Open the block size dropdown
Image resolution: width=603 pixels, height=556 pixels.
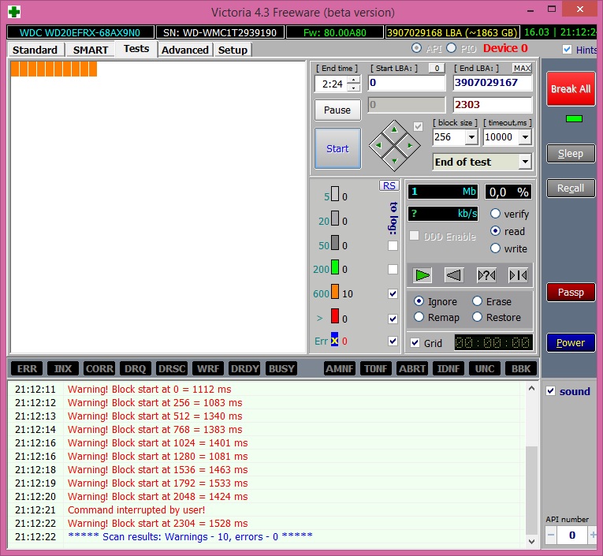471,137
